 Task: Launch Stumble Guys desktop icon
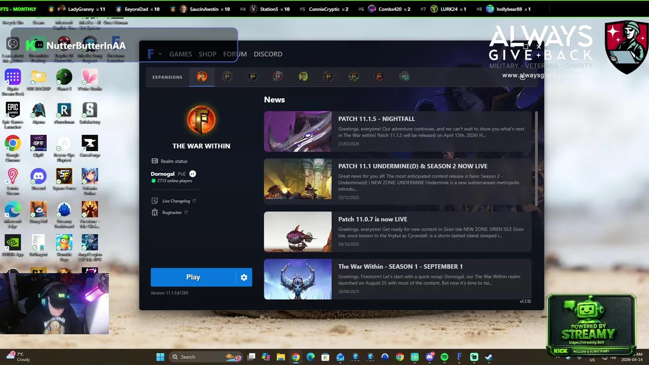(x=64, y=248)
